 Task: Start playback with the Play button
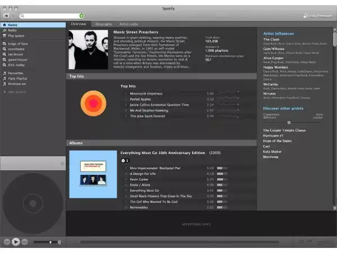coord(16,242)
